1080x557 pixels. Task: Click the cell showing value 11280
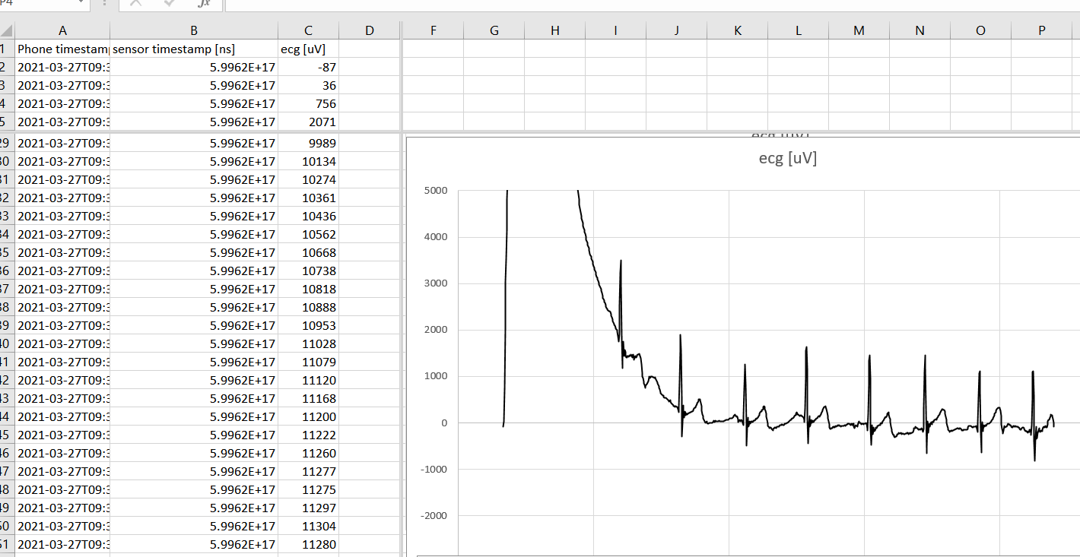click(x=308, y=544)
